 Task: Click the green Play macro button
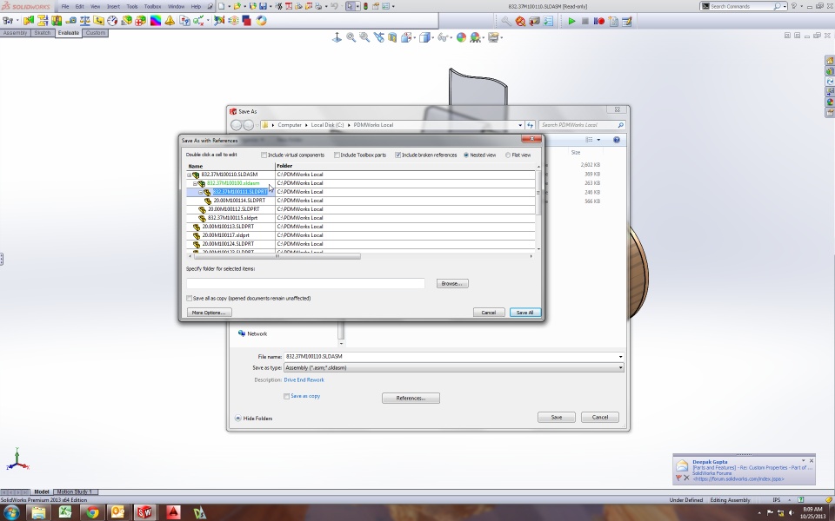[571, 21]
